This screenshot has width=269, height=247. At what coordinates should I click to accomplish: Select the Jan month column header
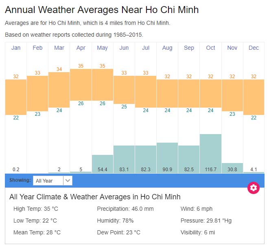(16, 48)
